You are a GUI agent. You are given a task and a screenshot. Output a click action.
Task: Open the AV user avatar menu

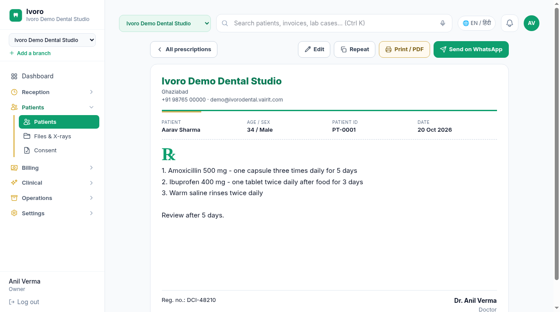[x=532, y=23]
